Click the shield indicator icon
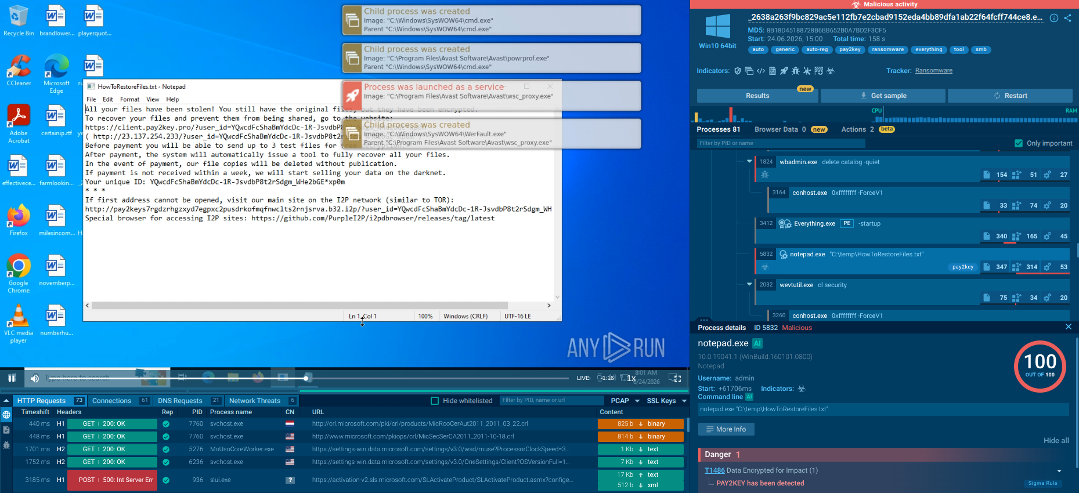 click(x=738, y=71)
